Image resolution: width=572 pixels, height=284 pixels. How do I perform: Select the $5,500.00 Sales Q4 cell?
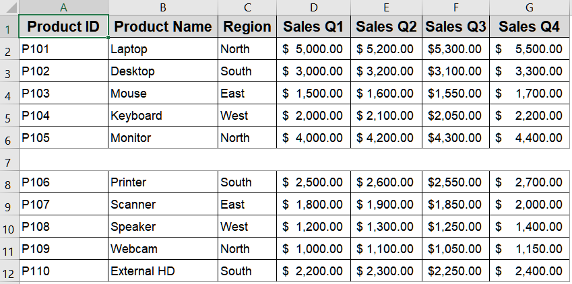tap(529, 49)
